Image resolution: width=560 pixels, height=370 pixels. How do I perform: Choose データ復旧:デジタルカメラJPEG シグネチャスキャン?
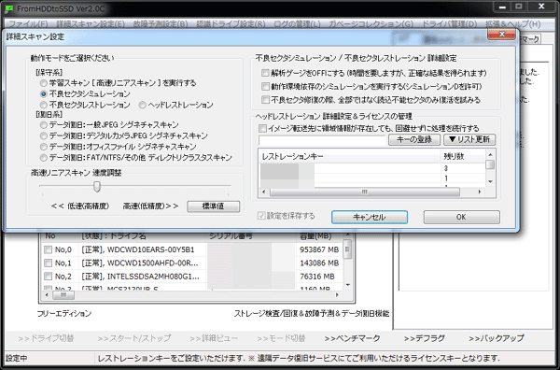coord(44,135)
